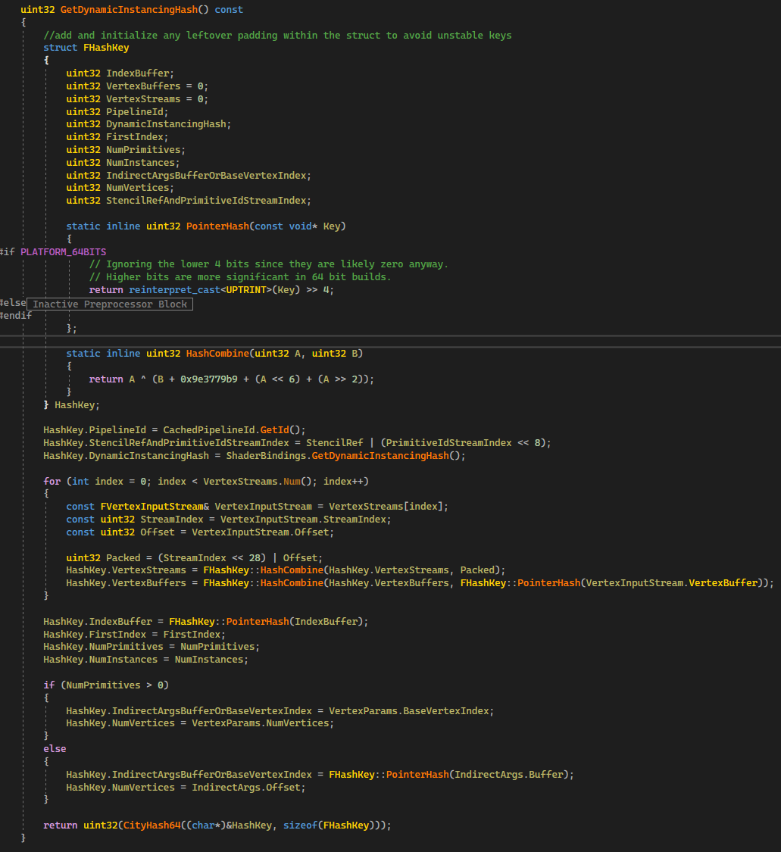The height and width of the screenshot is (852, 781).
Task: Click the 'if (NumPrimitives > 0)' condition
Action: [x=106, y=685]
